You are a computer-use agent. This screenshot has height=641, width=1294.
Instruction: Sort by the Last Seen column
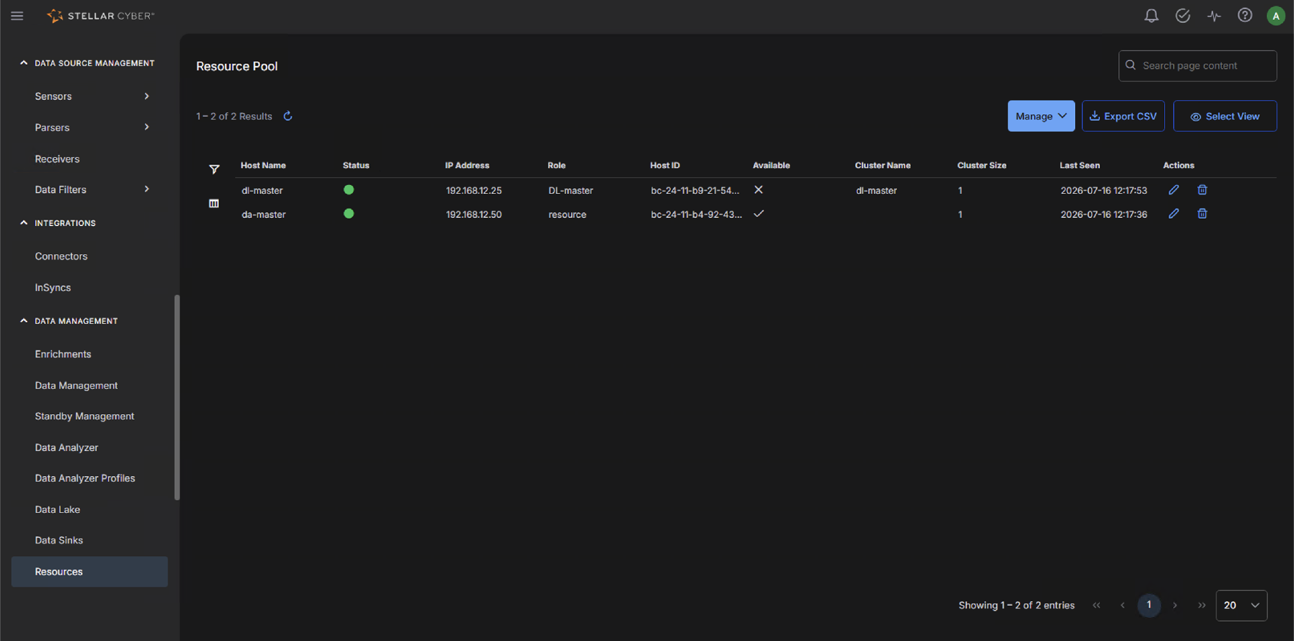pyautogui.click(x=1080, y=165)
